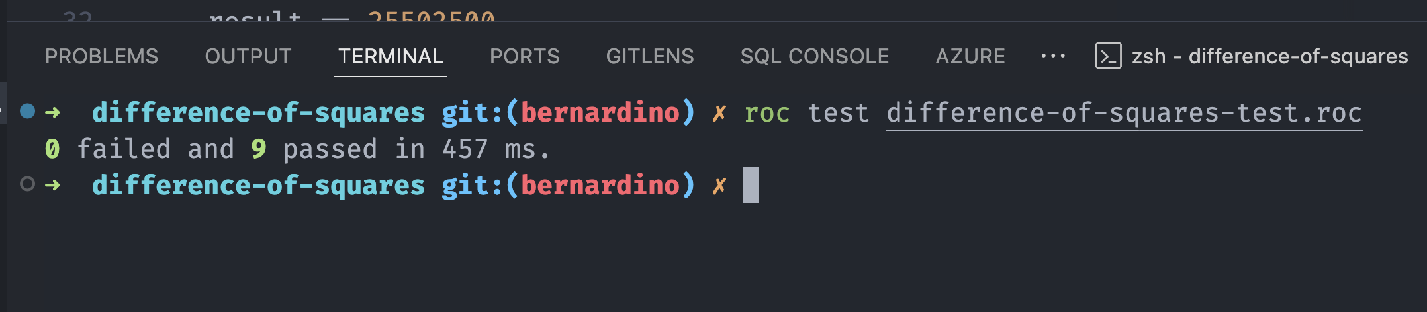This screenshot has width=1427, height=312.
Task: Click the orange ✗ marker before roc command
Action: pyautogui.click(x=719, y=114)
